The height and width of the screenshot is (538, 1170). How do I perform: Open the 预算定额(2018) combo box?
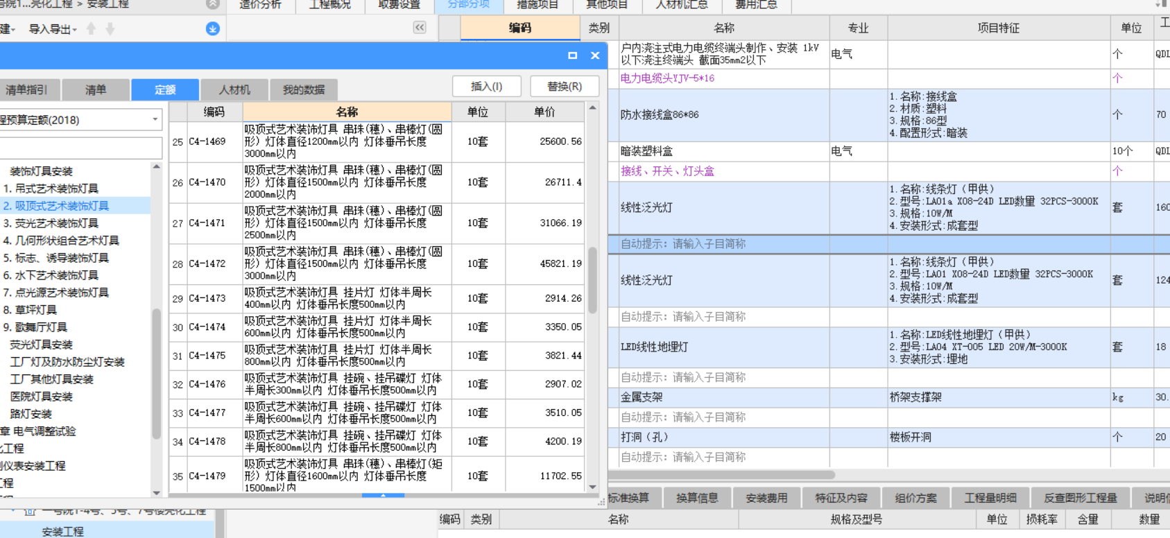point(80,120)
